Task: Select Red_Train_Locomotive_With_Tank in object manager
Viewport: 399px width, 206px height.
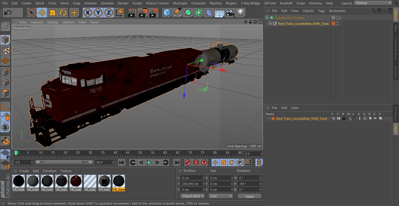Action: coord(303,24)
